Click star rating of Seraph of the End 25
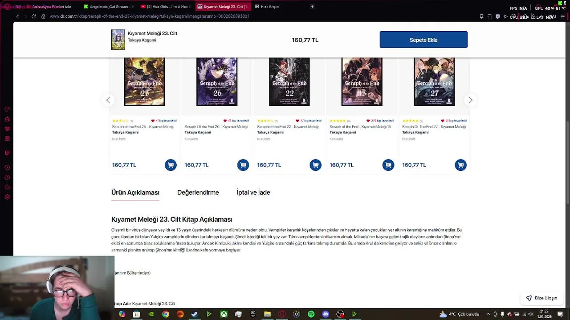Image resolution: width=570 pixels, height=320 pixels. (x=120, y=121)
